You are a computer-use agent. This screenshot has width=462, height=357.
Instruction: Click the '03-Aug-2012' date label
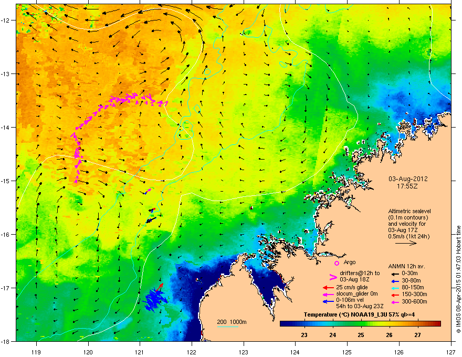tap(408, 179)
